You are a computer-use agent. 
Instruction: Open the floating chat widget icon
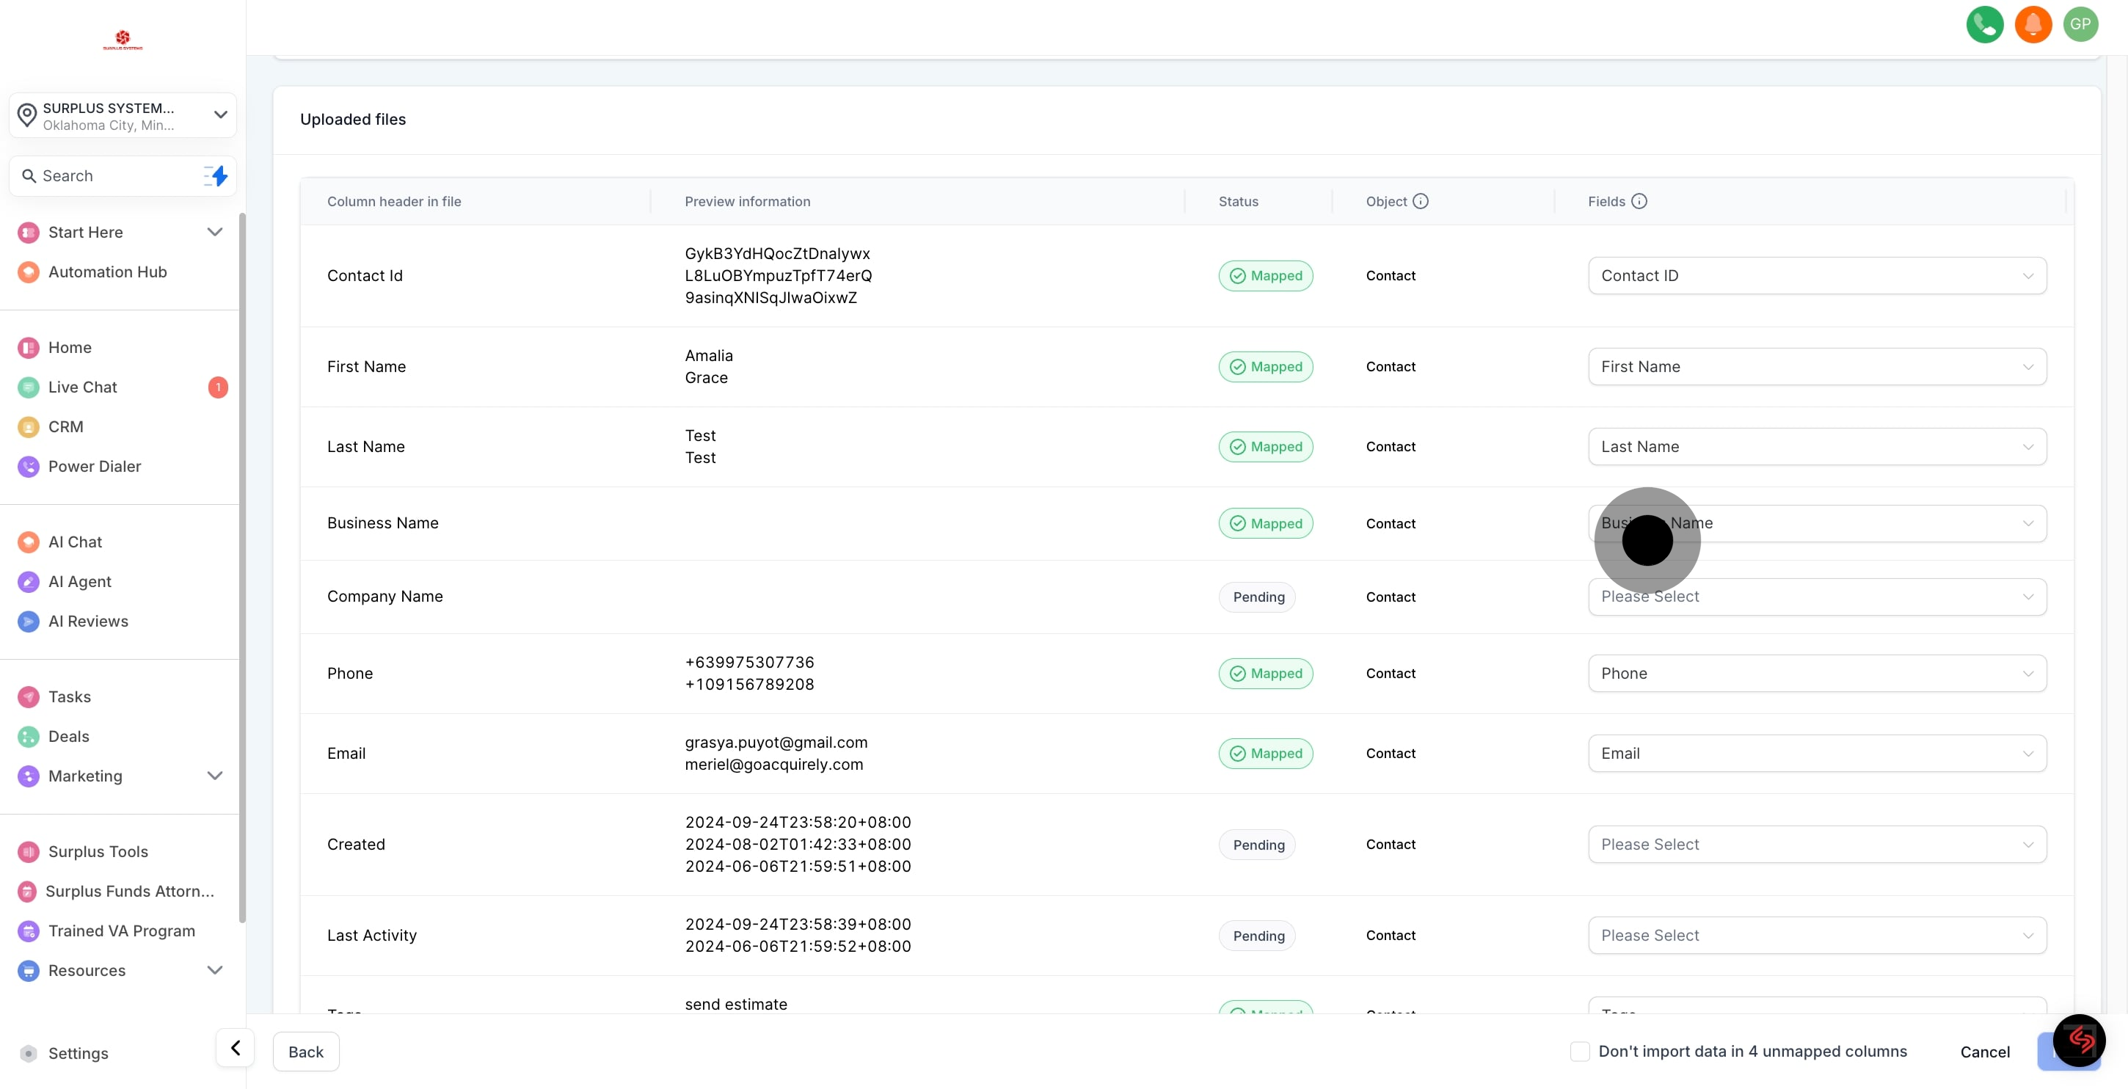[2078, 1041]
